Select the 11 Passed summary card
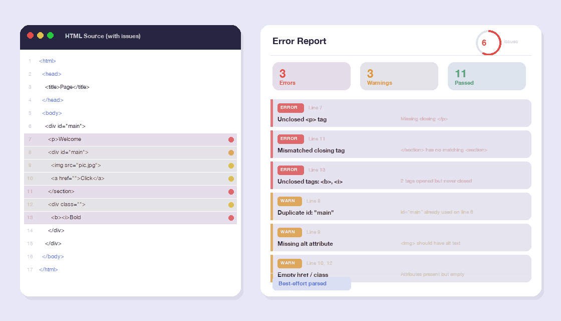 (486, 76)
